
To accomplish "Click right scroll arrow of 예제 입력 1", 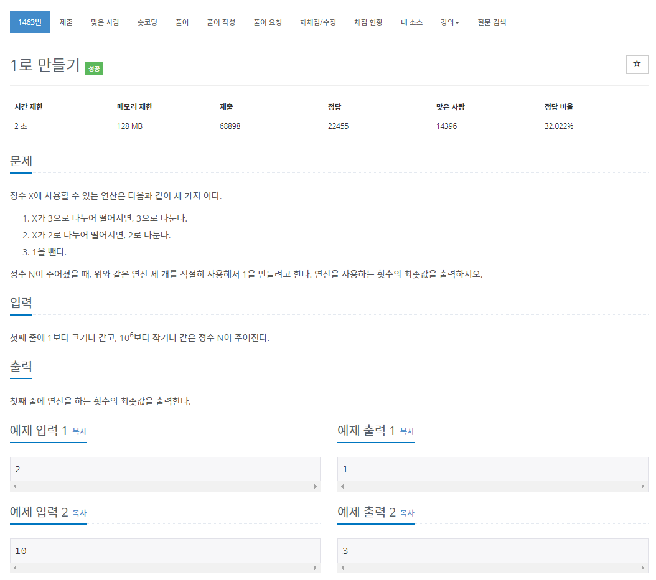I will [x=316, y=486].
